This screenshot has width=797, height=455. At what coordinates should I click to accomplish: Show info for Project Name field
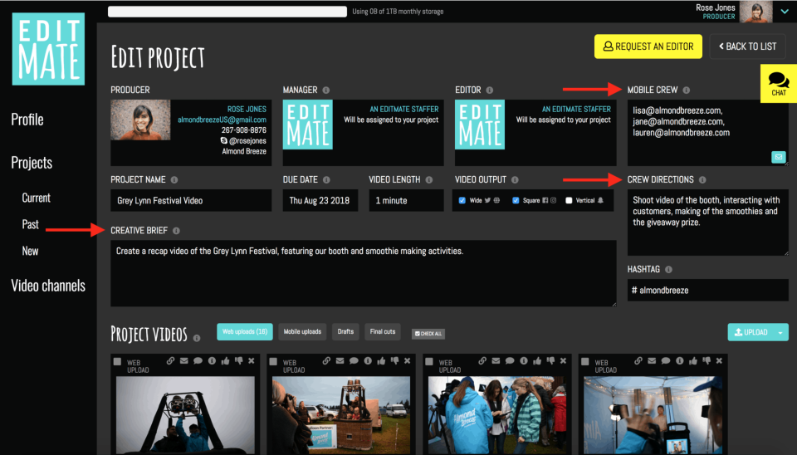point(174,180)
